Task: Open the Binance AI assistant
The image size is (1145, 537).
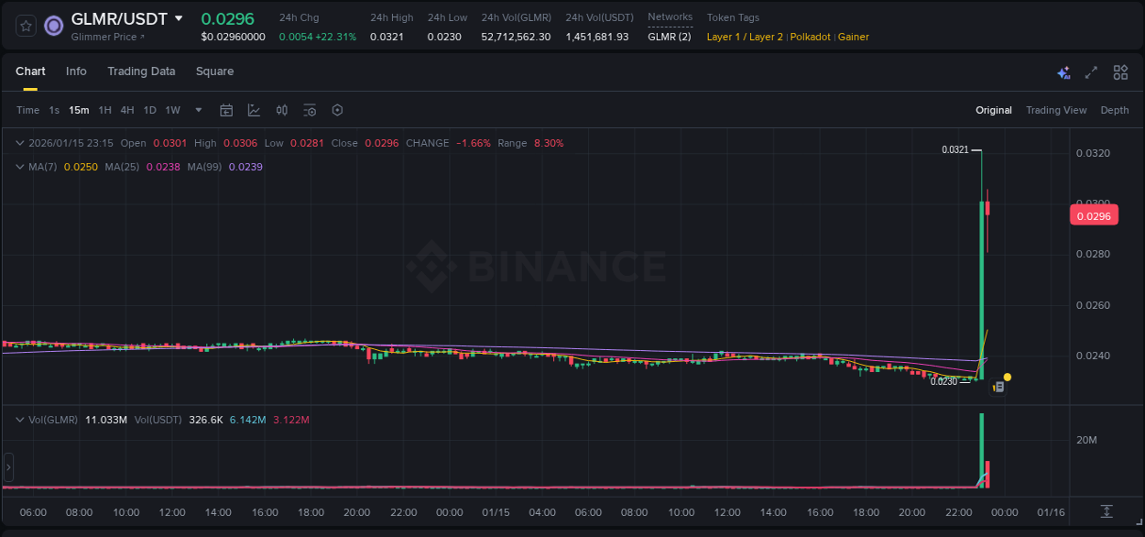Action: (x=1063, y=71)
